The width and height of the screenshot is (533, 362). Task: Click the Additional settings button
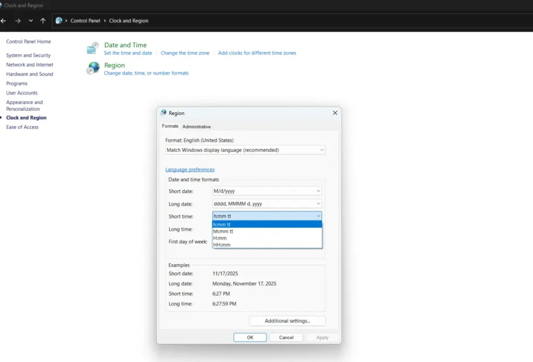tap(287, 320)
